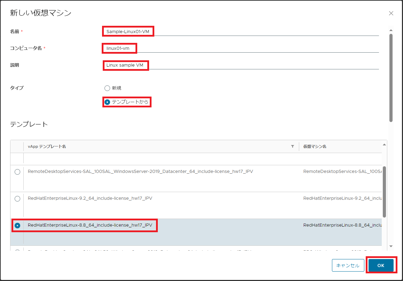Select RedHatEnterpriseLinux-8.8 template radio button
403x281 pixels.
pos(17,226)
